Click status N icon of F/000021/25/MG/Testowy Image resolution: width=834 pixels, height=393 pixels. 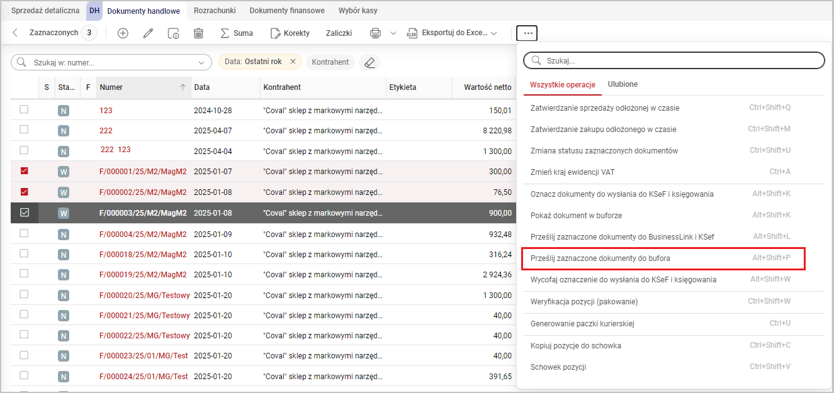(x=63, y=316)
